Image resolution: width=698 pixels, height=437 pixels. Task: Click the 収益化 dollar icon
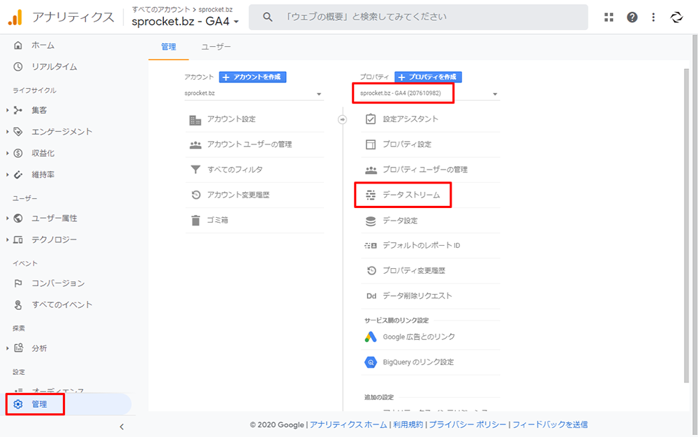pyautogui.click(x=18, y=153)
